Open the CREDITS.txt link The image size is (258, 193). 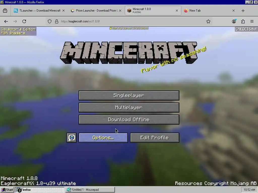click(x=246, y=29)
